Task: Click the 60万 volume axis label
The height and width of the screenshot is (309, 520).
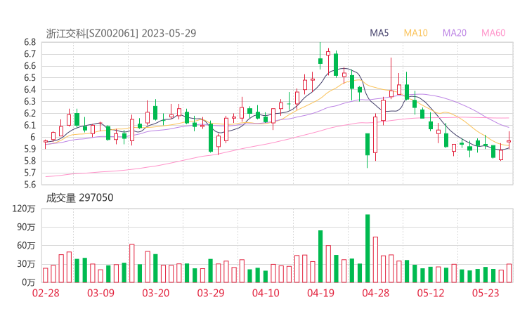Action: point(26,246)
